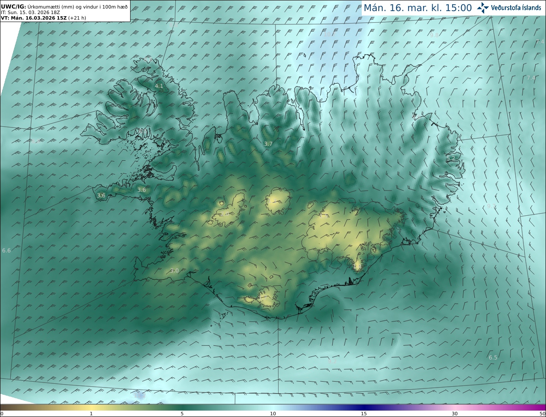Screen dimensions: 546x417
Task: Click the 'Mán. 16. mar. kl. 15:00' timestamp
Action: (x=418, y=8)
